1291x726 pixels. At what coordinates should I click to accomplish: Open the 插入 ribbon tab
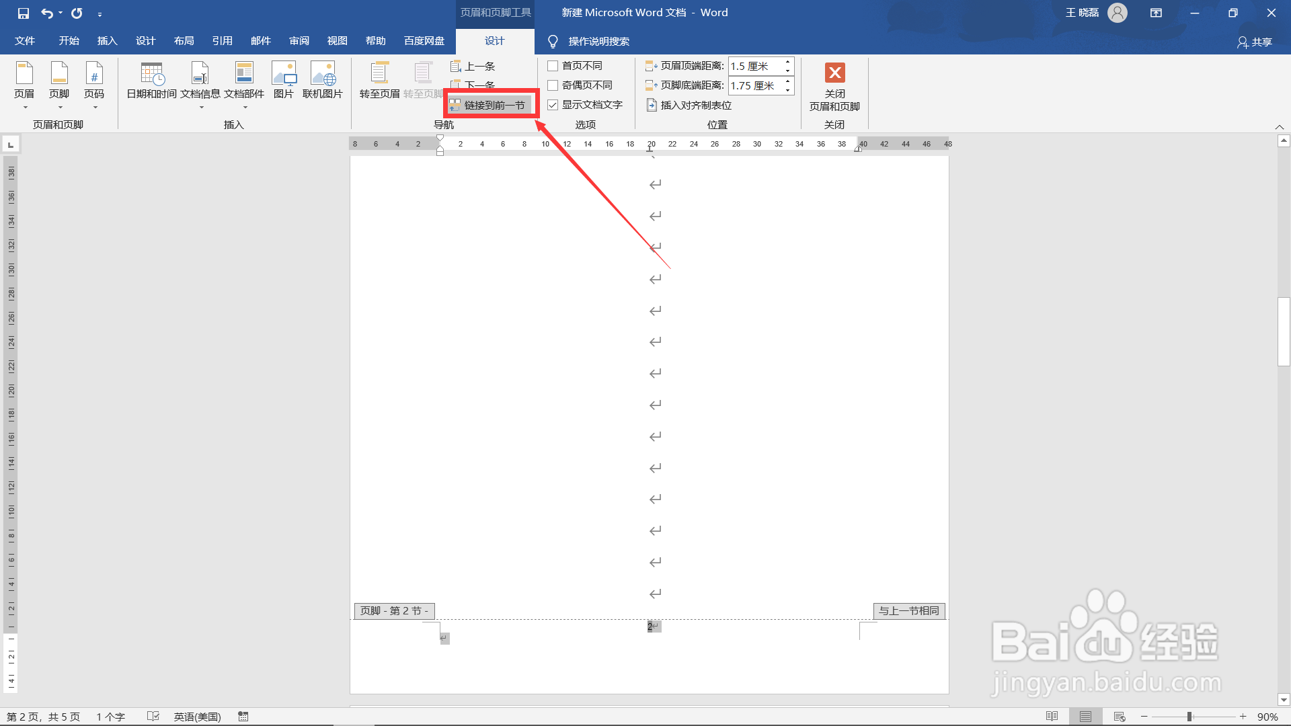pyautogui.click(x=107, y=41)
